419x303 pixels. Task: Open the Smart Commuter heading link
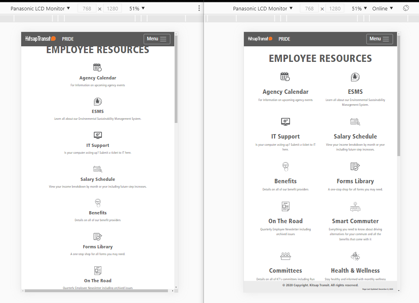click(x=355, y=221)
